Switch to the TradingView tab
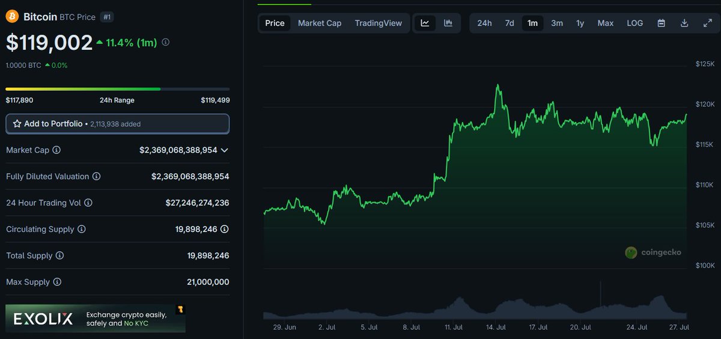 click(379, 23)
